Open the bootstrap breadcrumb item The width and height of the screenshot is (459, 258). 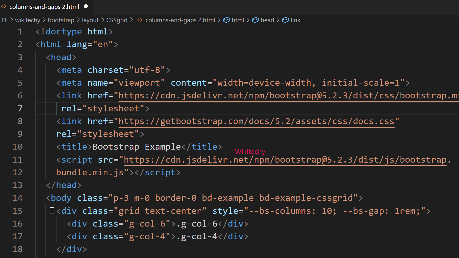click(61, 20)
